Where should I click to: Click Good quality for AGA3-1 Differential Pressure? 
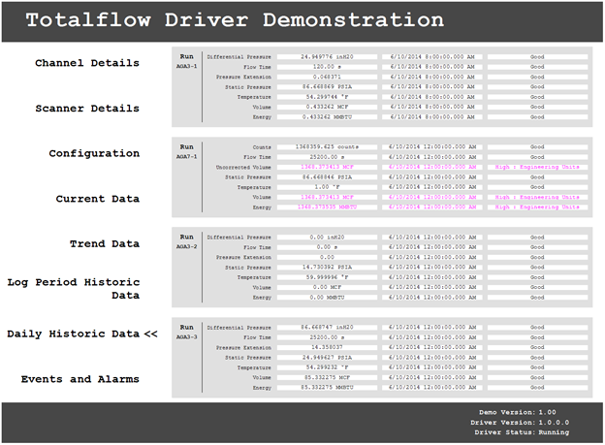tap(537, 57)
